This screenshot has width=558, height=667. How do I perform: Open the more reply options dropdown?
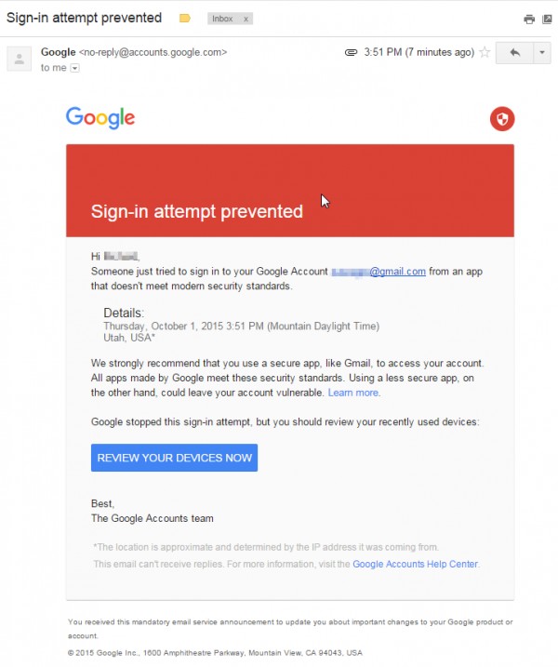542,53
